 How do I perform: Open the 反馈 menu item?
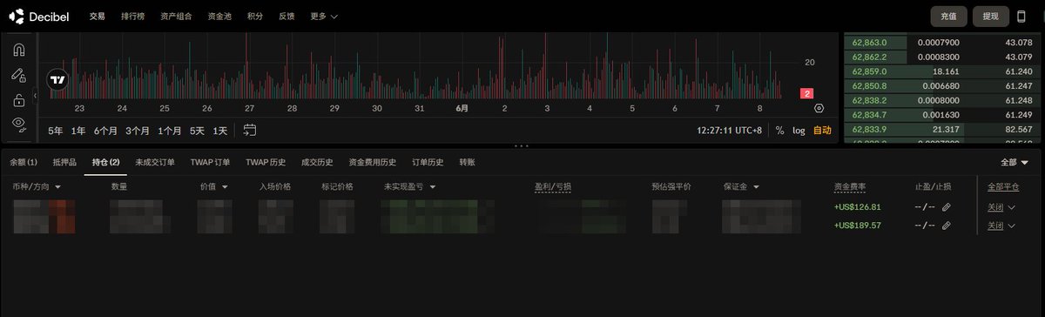click(287, 16)
